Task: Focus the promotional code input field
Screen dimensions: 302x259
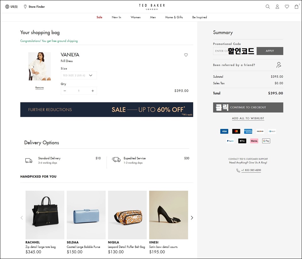Action: [235, 51]
